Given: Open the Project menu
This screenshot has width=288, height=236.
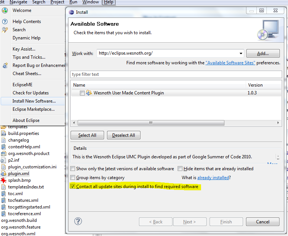Looking at the screenshot, I should click(x=57, y=2).
